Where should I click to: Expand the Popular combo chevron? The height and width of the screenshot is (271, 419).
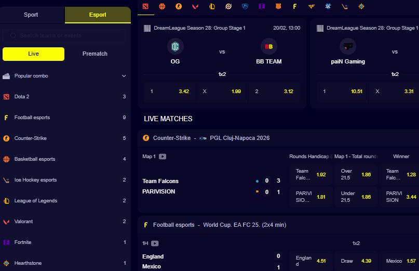tap(124, 76)
